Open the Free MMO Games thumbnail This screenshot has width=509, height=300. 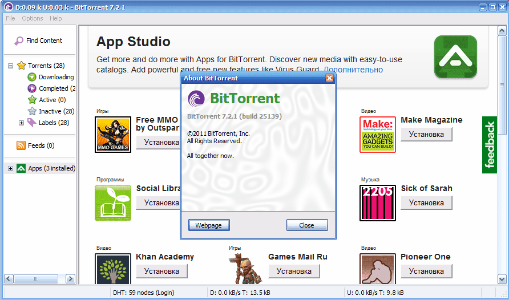pos(113,135)
